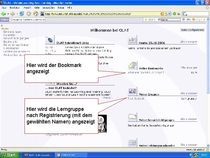
Task: Click the Firefox Back arrow button
Action: point(3,14)
